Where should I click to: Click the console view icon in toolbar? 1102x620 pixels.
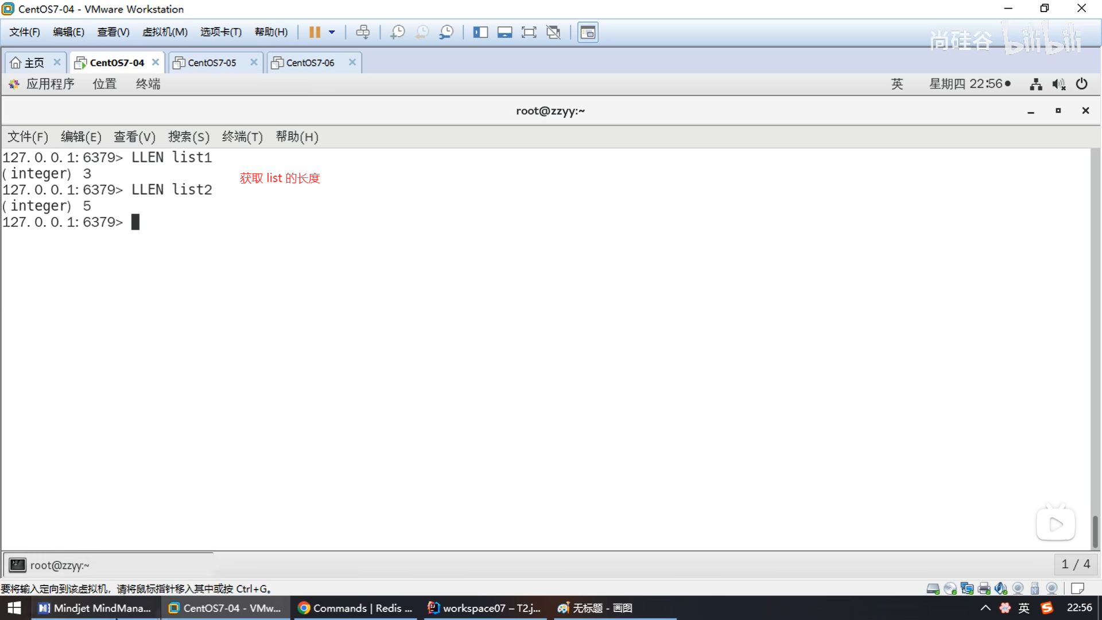[x=587, y=32]
